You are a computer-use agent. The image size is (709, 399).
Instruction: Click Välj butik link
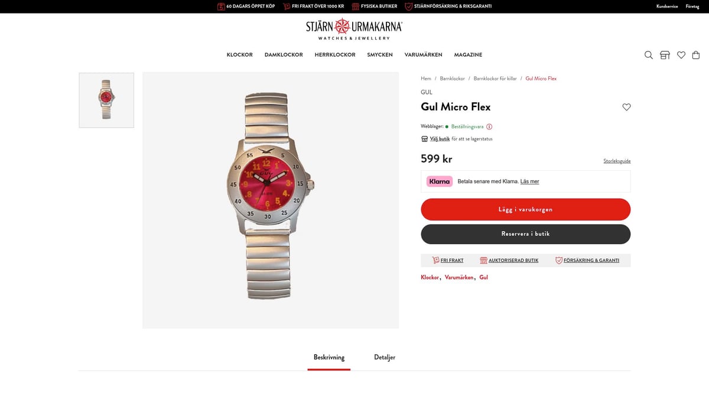440,139
